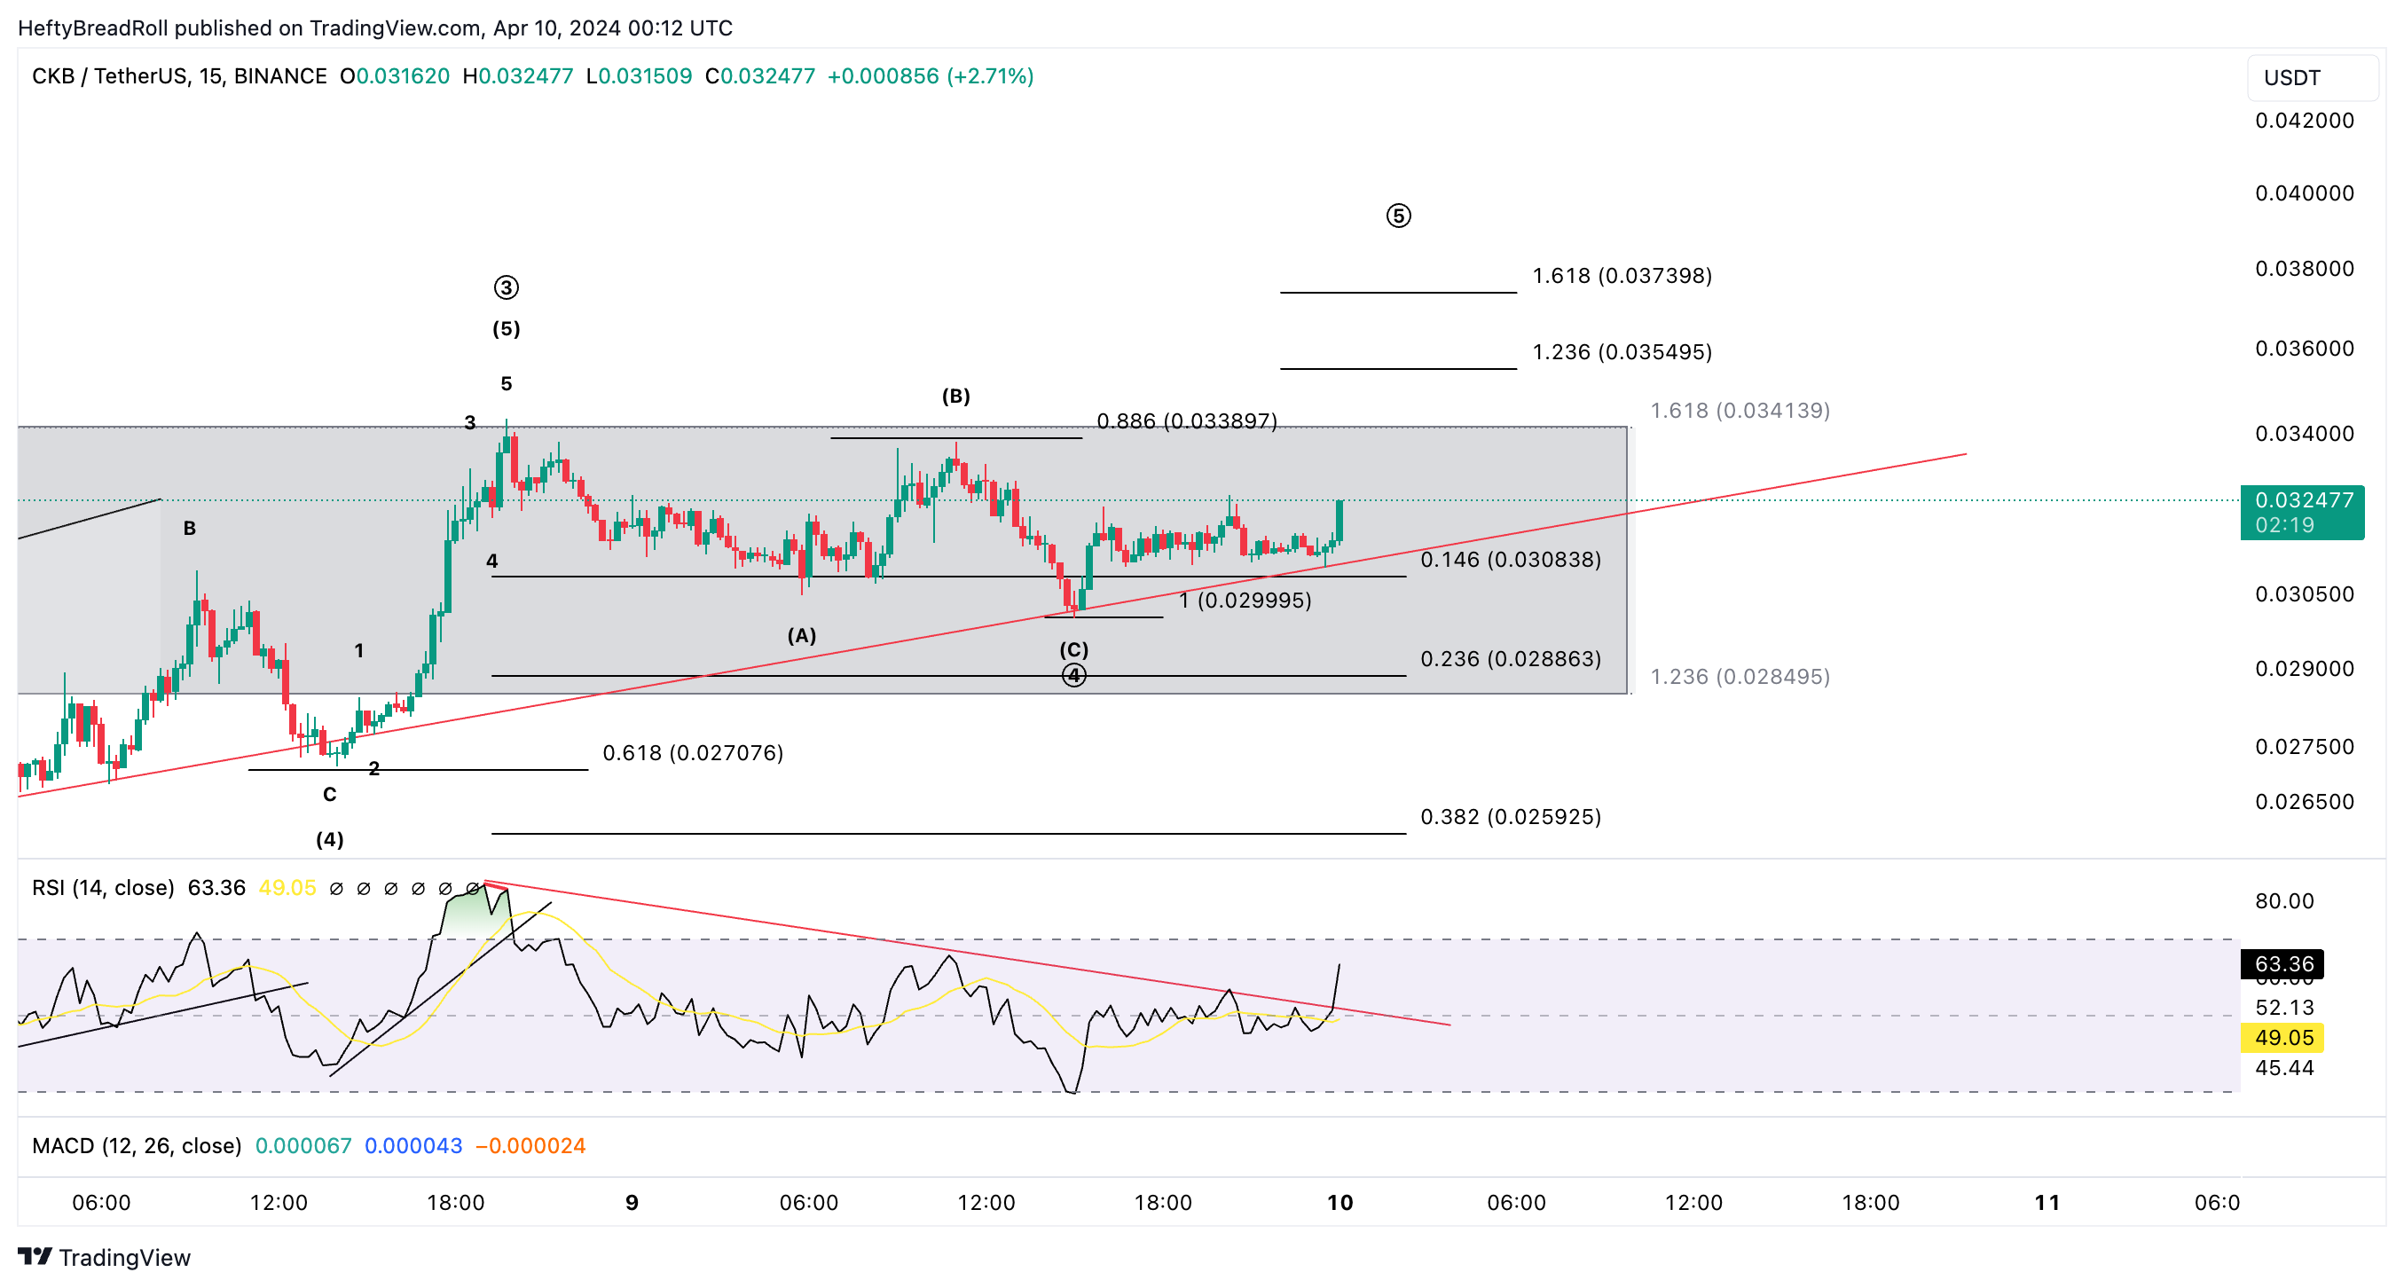This screenshot has height=1288, width=2404.
Task: Select the 0.618 (0.027076) Fibonacci label
Action: 693,752
